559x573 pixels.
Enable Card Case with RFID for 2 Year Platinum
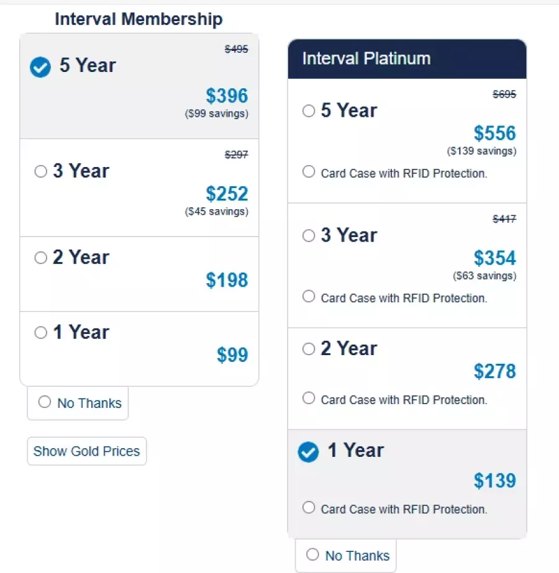[x=309, y=399]
